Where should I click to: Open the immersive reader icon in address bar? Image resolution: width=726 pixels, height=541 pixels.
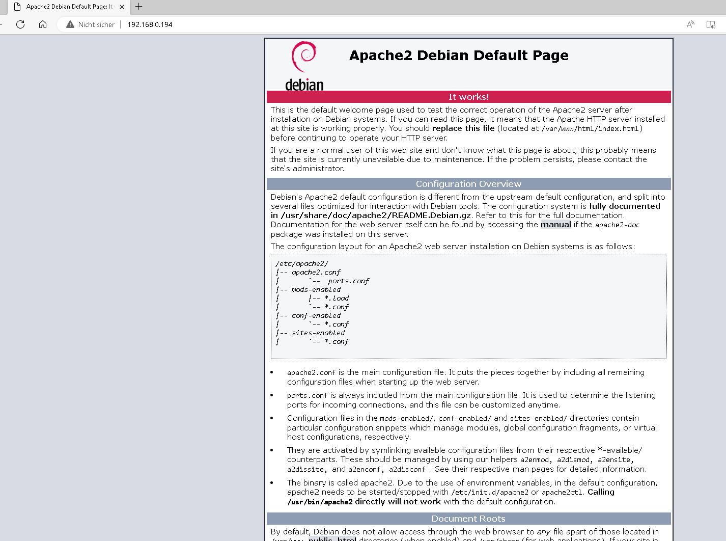pyautogui.click(x=711, y=24)
